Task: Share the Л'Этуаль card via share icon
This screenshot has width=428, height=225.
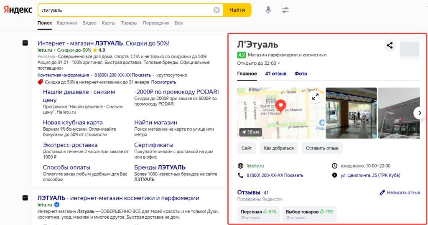Action: click(390, 45)
